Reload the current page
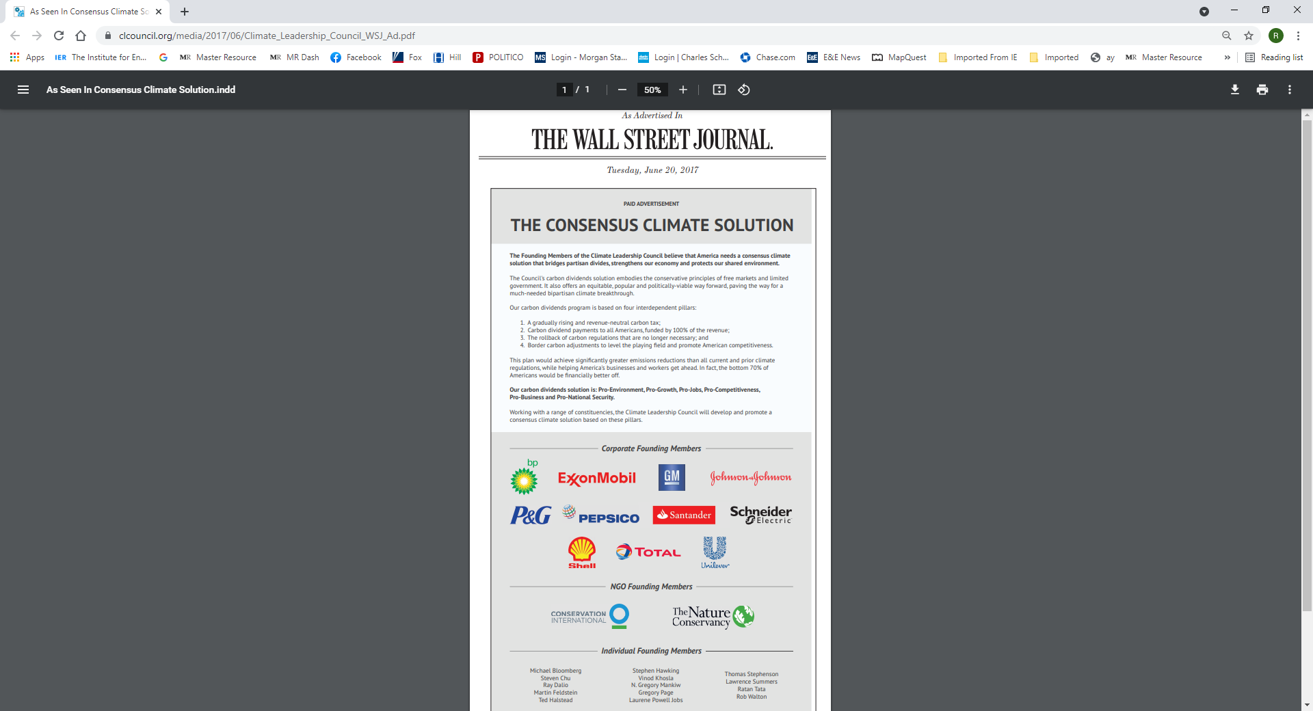The height and width of the screenshot is (711, 1313). (59, 36)
